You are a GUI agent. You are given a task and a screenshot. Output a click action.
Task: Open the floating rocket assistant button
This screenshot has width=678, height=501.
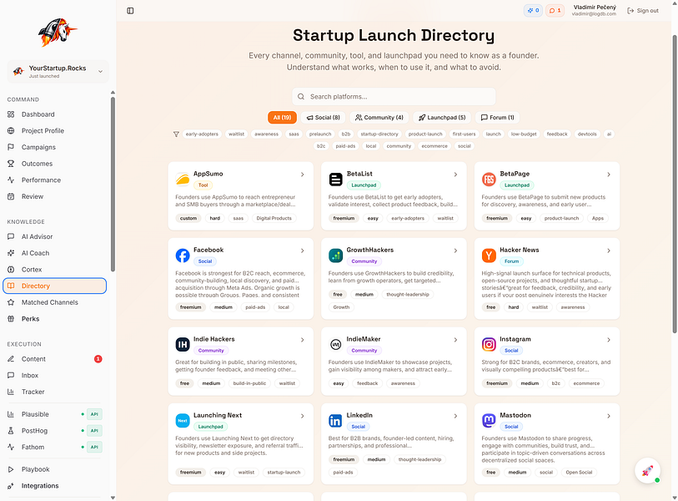pos(647,471)
